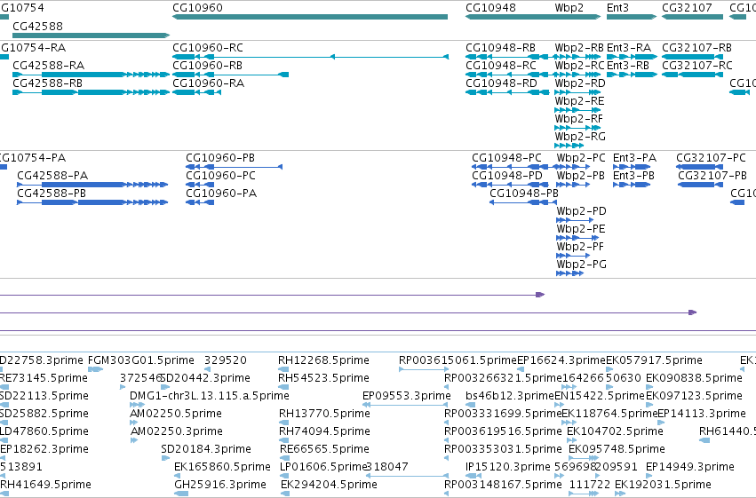Click the CG32107 gene label
This screenshot has height=498, width=756.
tap(687, 8)
